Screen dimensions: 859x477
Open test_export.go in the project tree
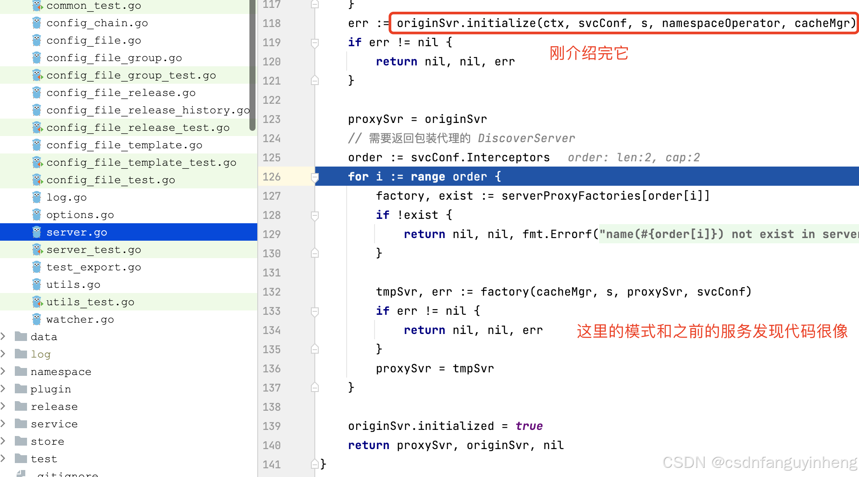94,267
